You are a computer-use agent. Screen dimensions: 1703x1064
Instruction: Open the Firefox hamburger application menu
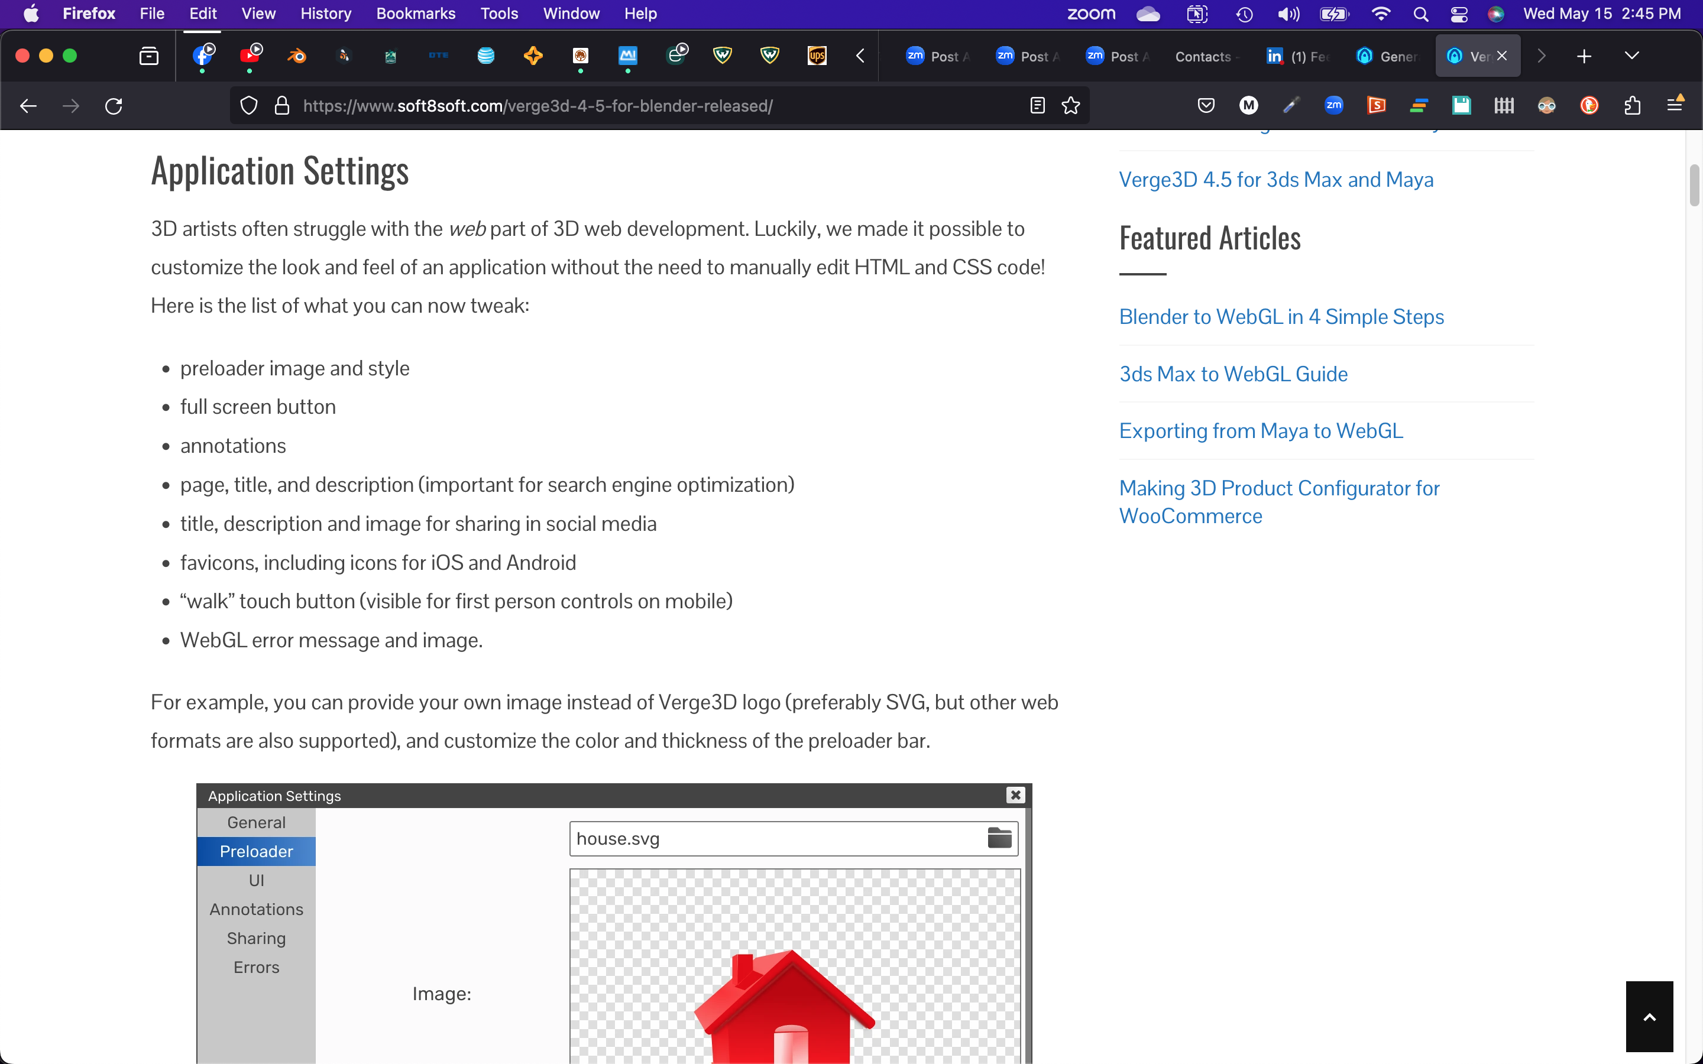tap(1676, 105)
